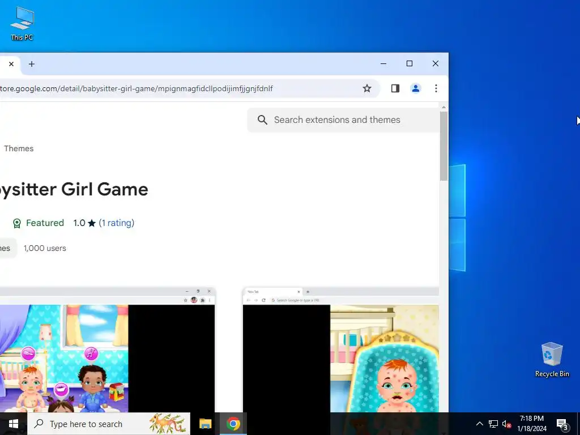Click the page vertical scrollbar thumb
This screenshot has height=435, width=580.
[x=443, y=146]
